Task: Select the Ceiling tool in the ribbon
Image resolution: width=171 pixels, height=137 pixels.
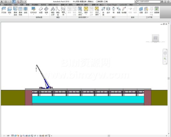Action: 3,10
